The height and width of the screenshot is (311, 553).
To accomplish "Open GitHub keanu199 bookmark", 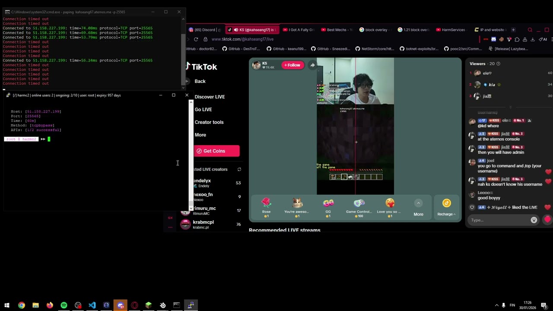I will pyautogui.click(x=286, y=49).
